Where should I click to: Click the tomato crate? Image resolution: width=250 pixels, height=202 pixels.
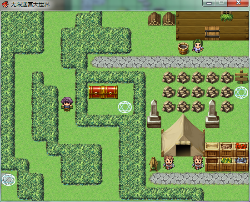pos(241,150)
